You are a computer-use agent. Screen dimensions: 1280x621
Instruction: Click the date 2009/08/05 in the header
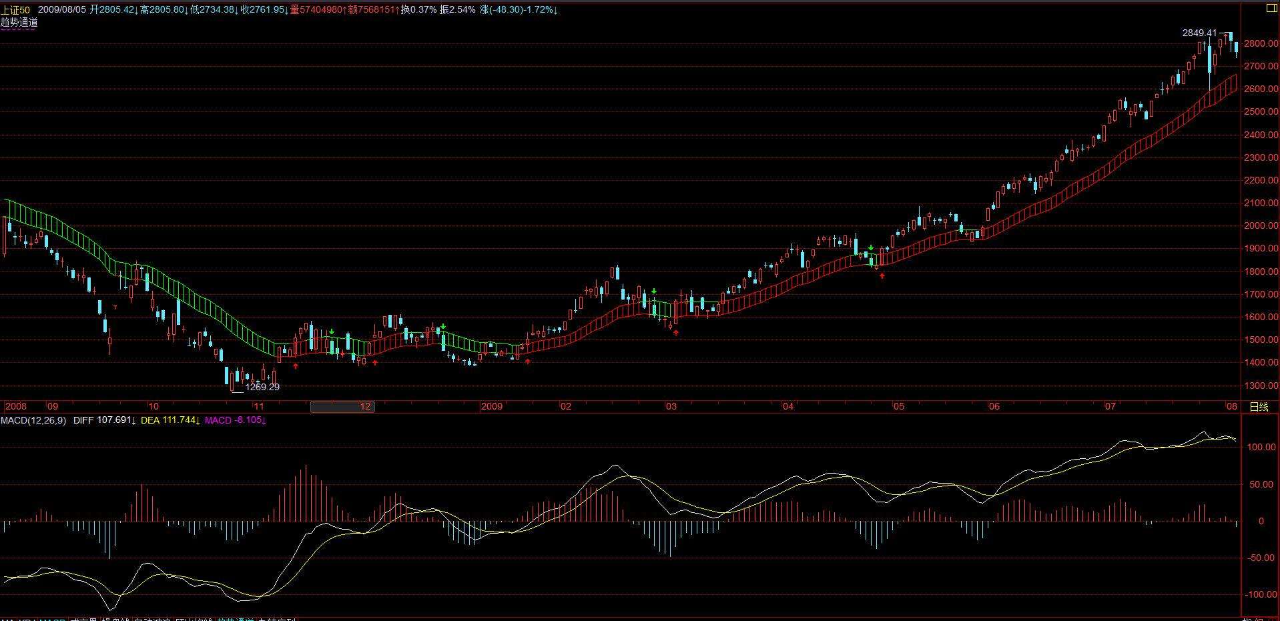(x=62, y=10)
